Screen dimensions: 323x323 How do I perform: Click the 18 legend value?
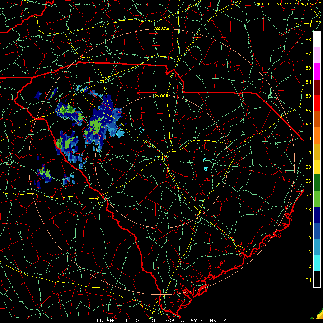(x=308, y=210)
